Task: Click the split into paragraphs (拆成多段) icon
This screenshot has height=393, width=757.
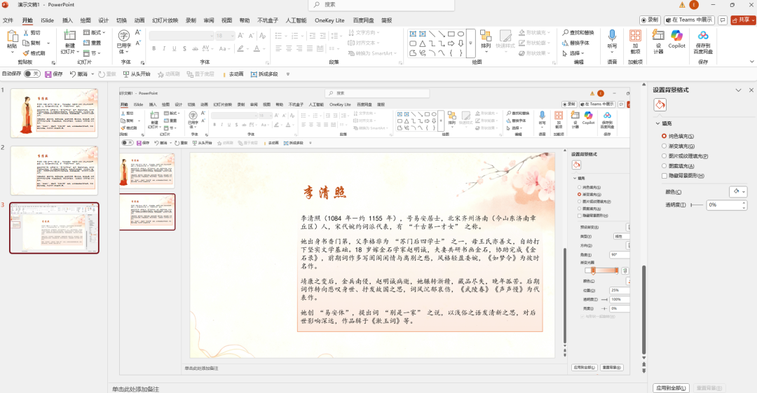Action: click(x=254, y=74)
